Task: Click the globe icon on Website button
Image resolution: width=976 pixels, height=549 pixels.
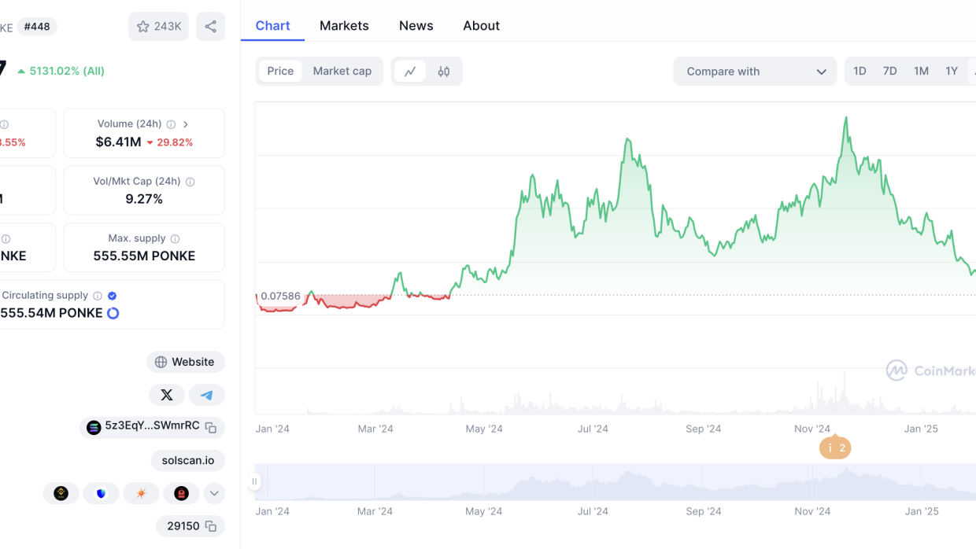Action: [x=161, y=362]
